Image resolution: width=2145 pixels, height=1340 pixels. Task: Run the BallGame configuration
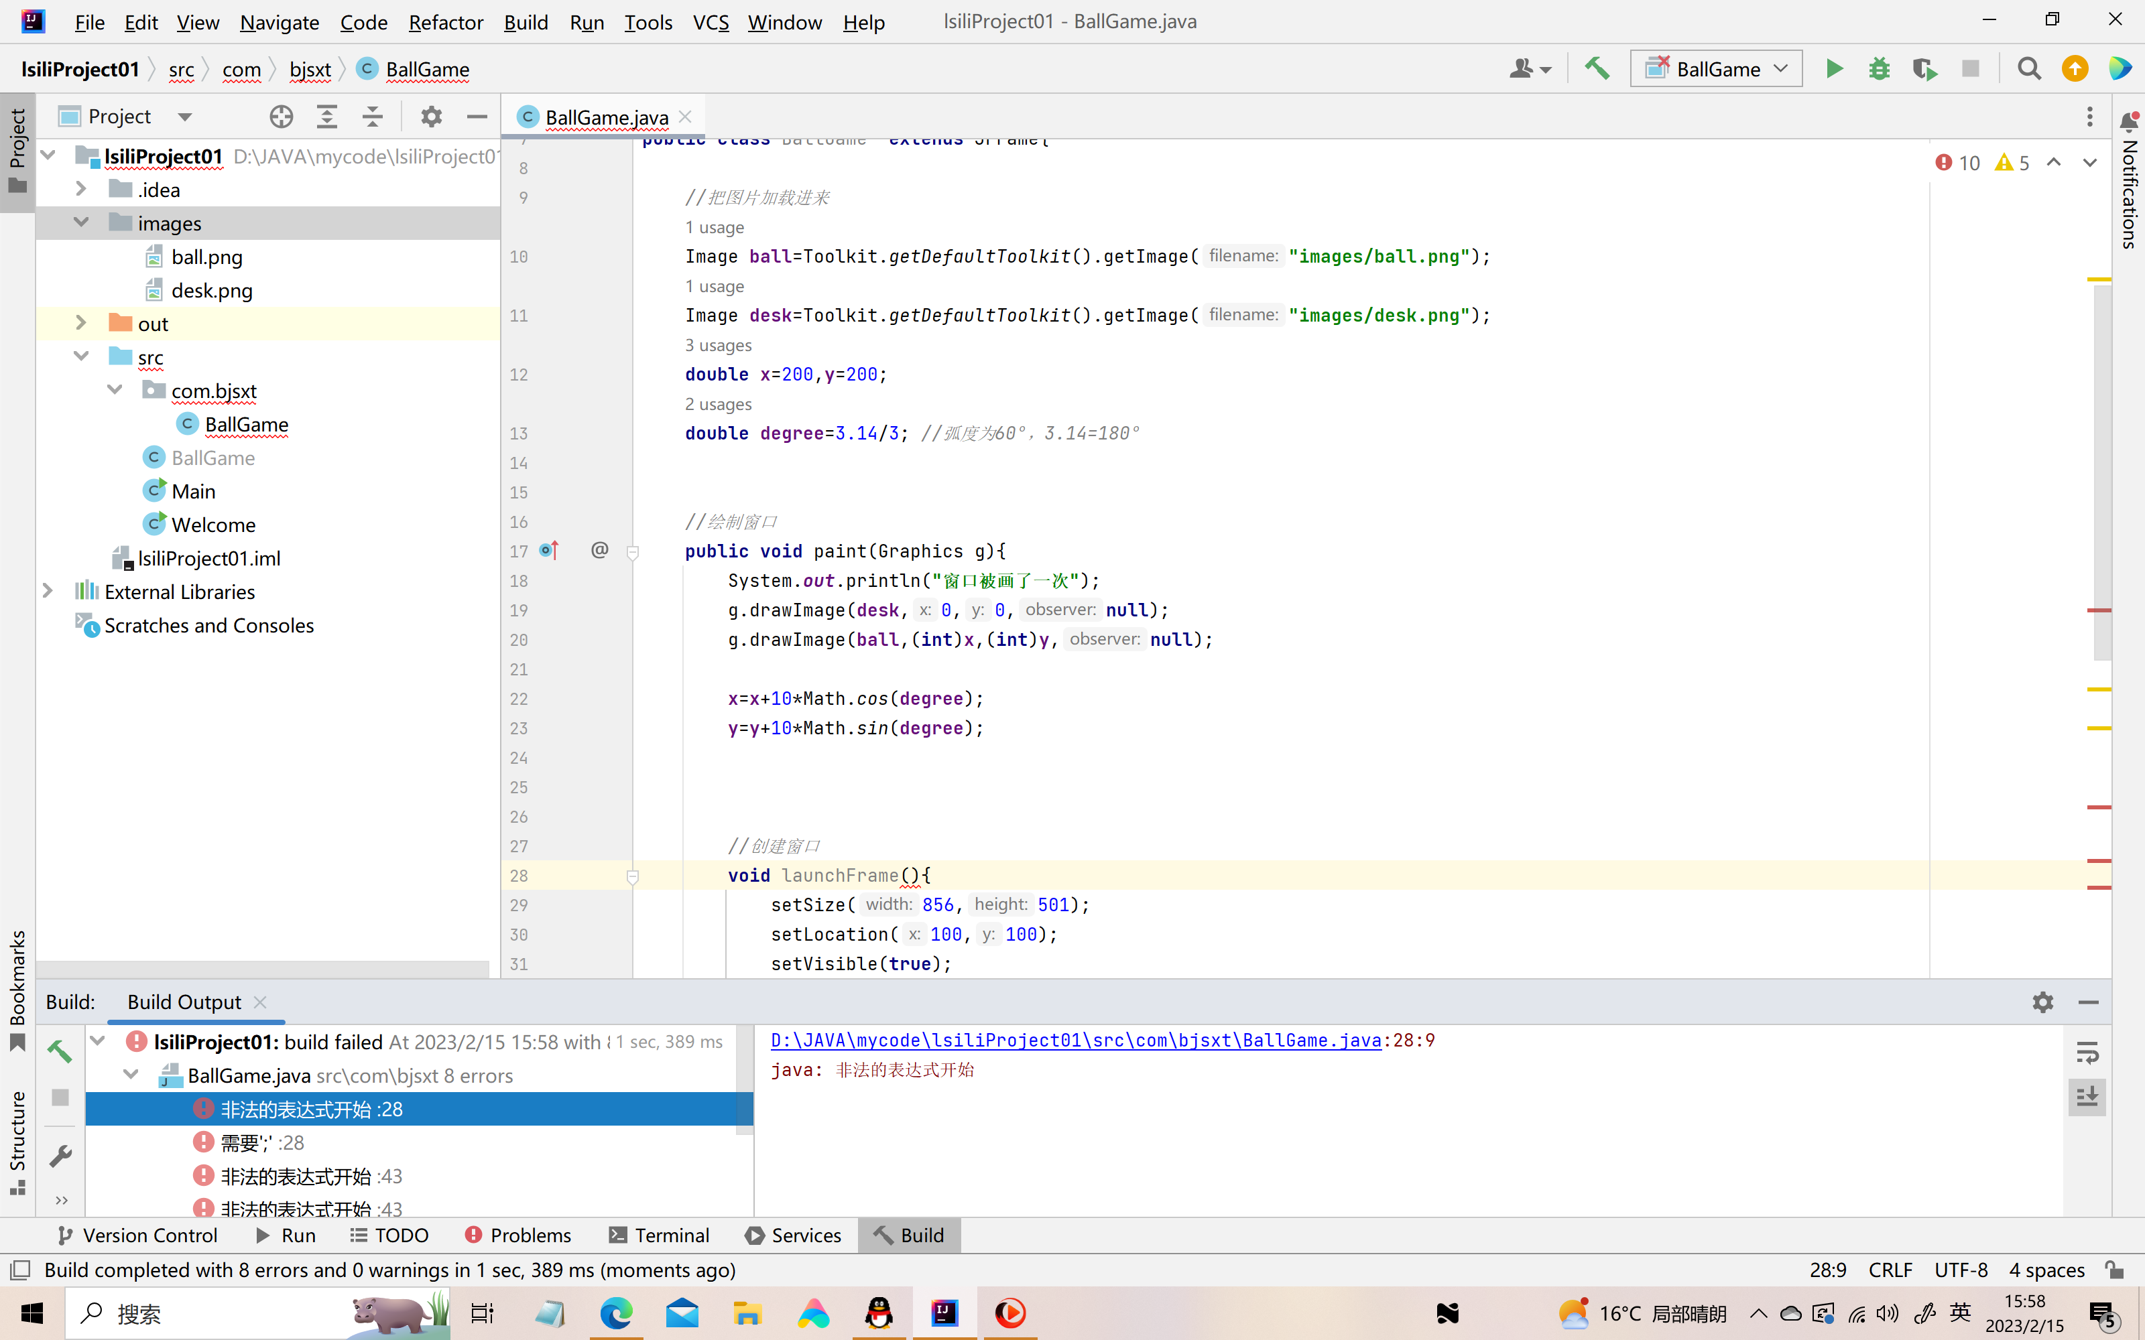pyautogui.click(x=1834, y=69)
